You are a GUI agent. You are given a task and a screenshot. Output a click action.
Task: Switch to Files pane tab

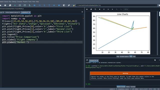pos(134,56)
